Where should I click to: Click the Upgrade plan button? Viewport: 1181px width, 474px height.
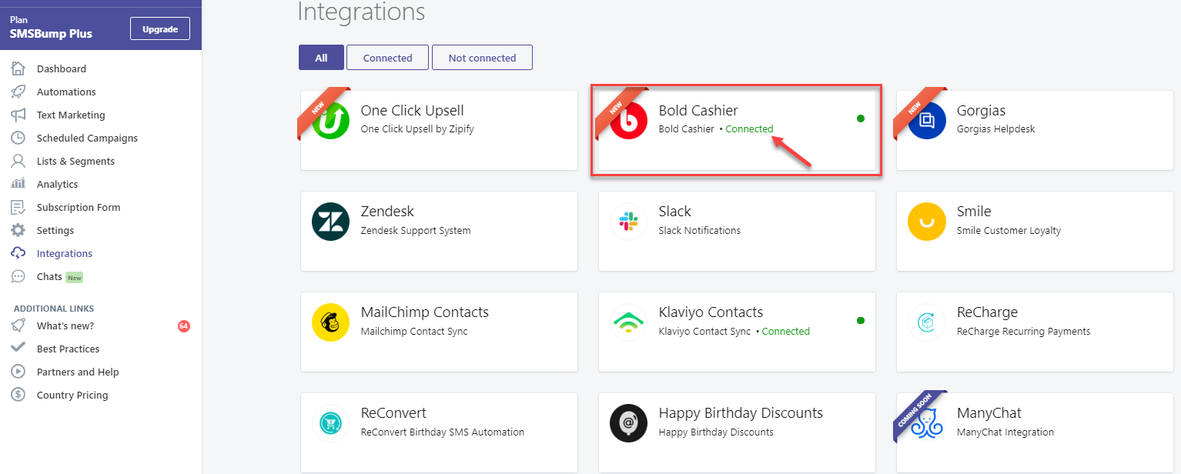(x=160, y=29)
